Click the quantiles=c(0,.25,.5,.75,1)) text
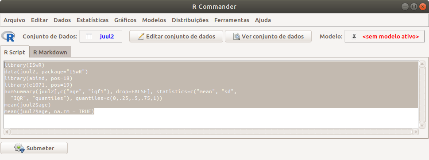Viewport: 429px width, 160px height. point(119,98)
